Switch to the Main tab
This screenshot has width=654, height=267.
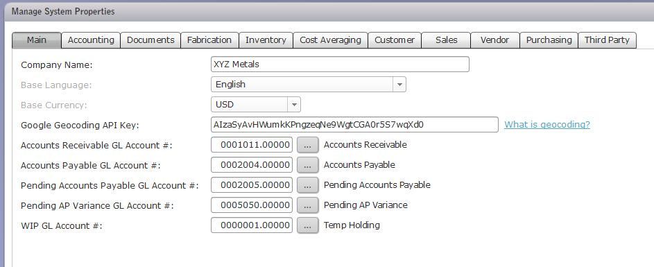37,40
